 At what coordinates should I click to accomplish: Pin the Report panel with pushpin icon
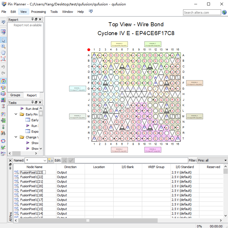(x=32, y=19)
